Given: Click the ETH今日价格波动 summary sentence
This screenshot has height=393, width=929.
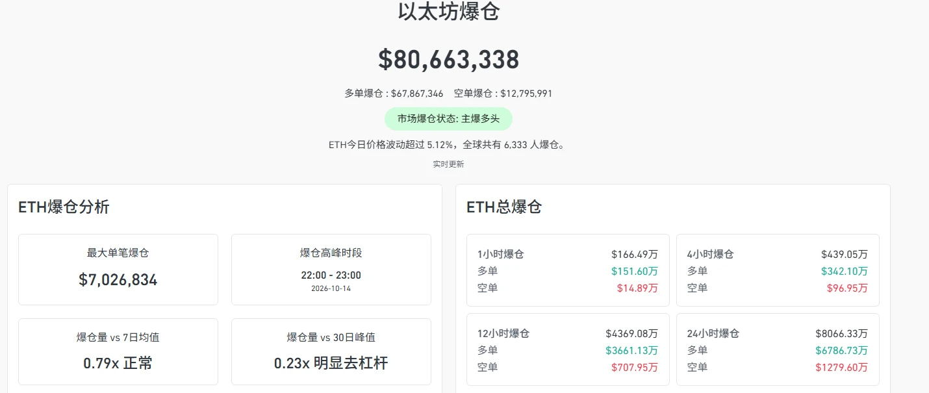Looking at the screenshot, I should pyautogui.click(x=448, y=145).
